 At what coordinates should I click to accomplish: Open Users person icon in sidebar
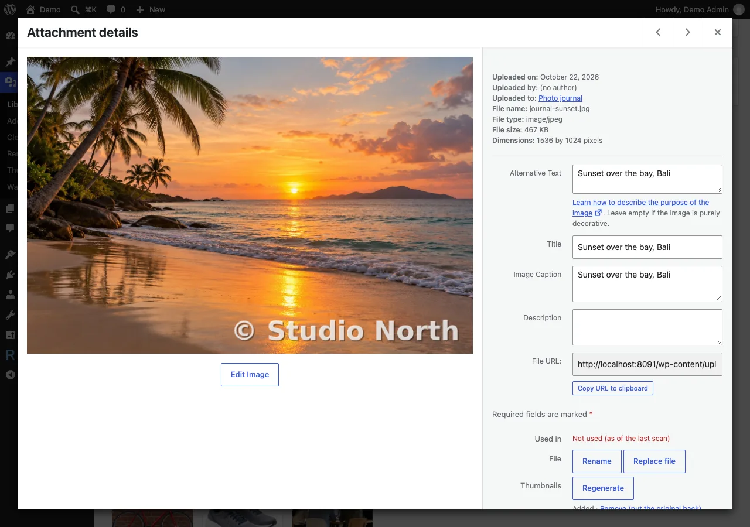10,295
